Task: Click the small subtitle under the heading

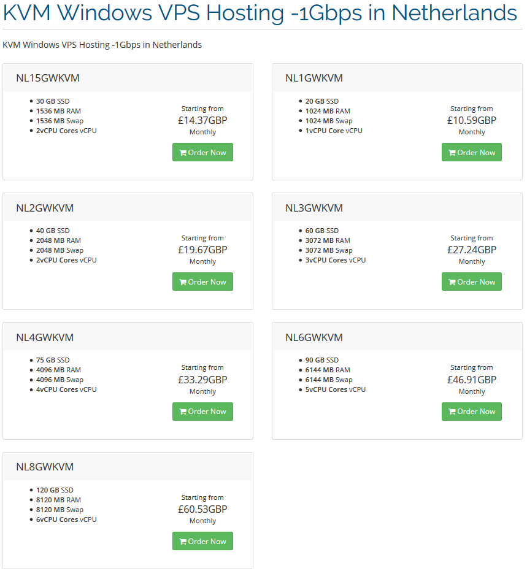Action: (102, 45)
